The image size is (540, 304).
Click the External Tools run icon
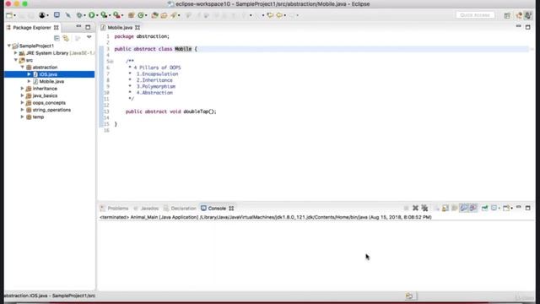pyautogui.click(x=116, y=15)
